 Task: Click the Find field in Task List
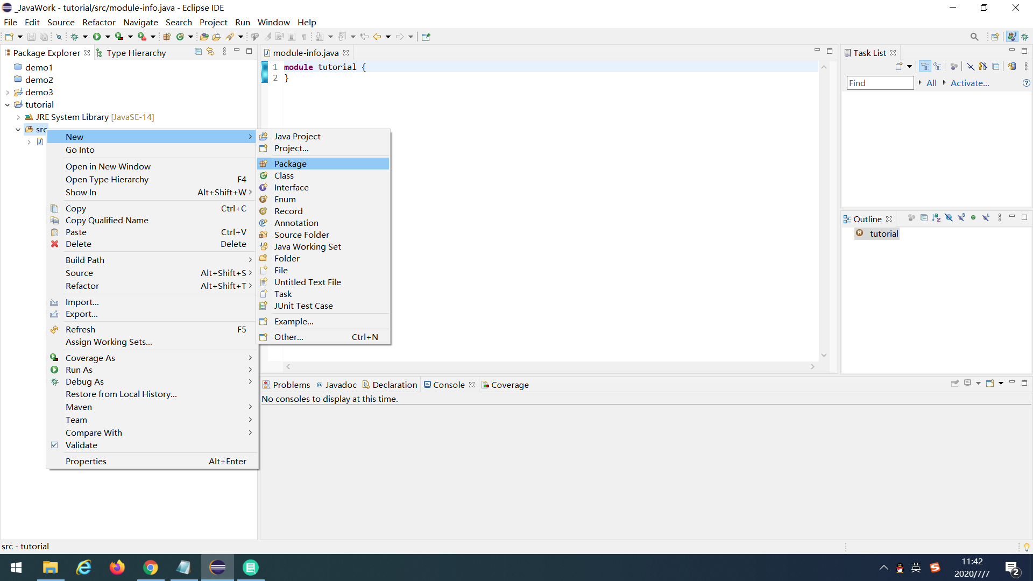point(880,83)
